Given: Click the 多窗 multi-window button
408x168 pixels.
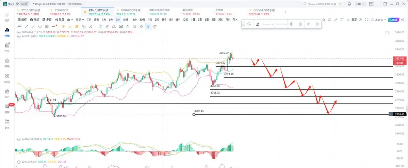Looking at the screenshot, I should 47,20.
